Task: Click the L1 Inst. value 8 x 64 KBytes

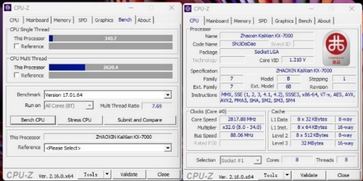Action: tap(312, 128)
